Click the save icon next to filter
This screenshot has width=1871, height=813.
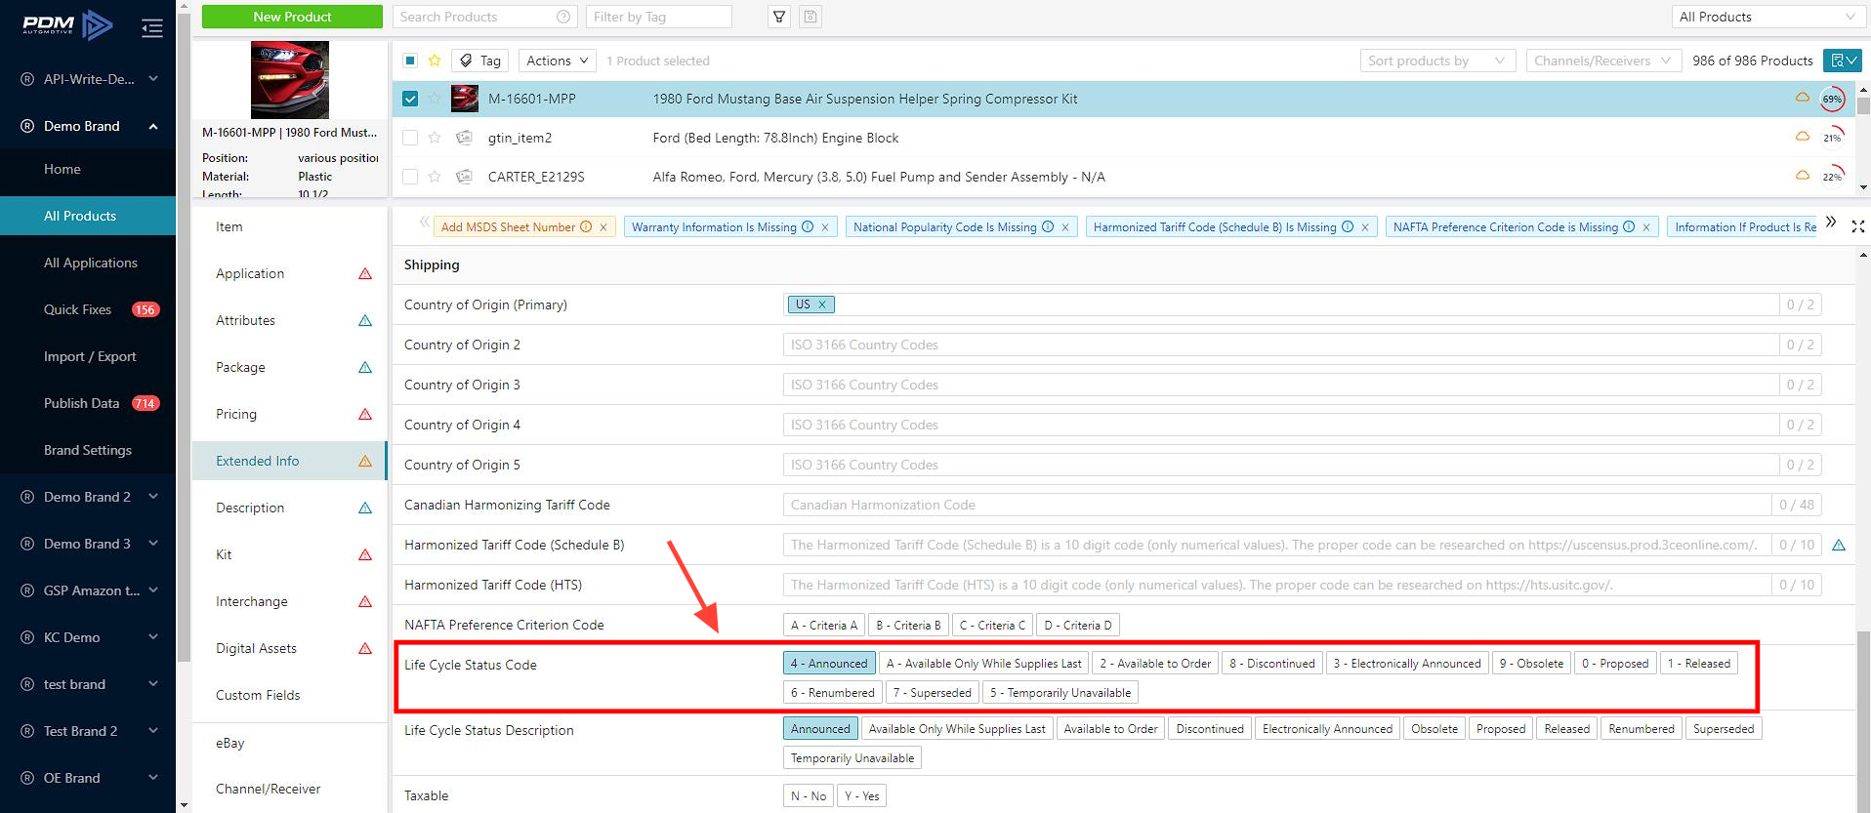(x=810, y=17)
